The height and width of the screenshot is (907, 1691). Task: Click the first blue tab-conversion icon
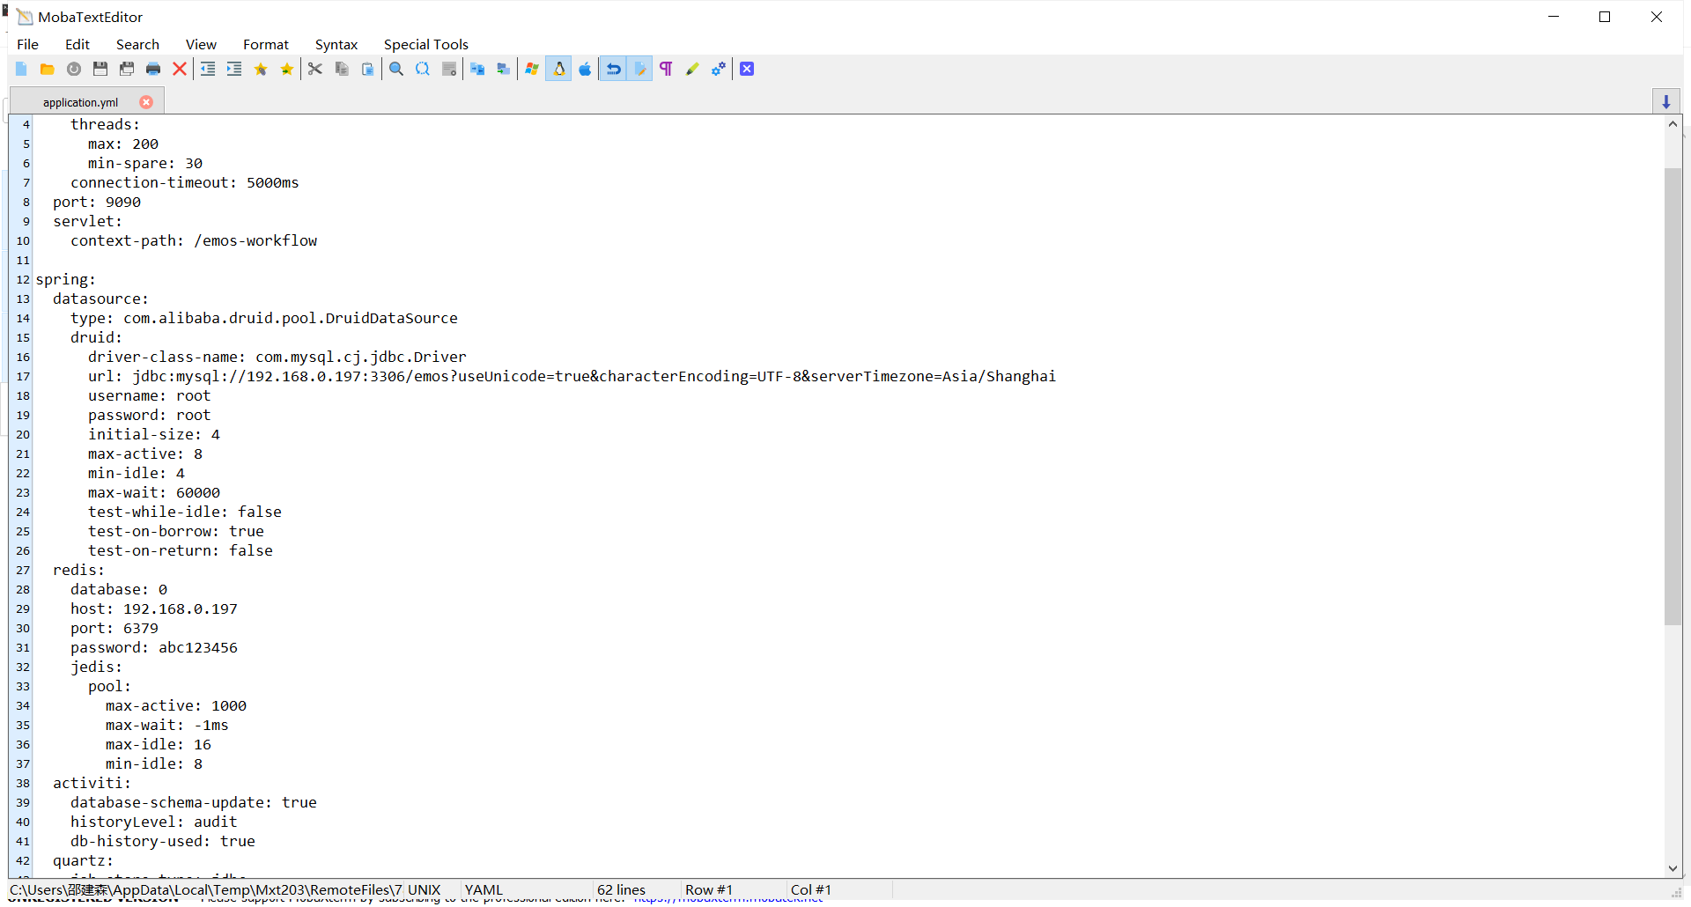477,69
